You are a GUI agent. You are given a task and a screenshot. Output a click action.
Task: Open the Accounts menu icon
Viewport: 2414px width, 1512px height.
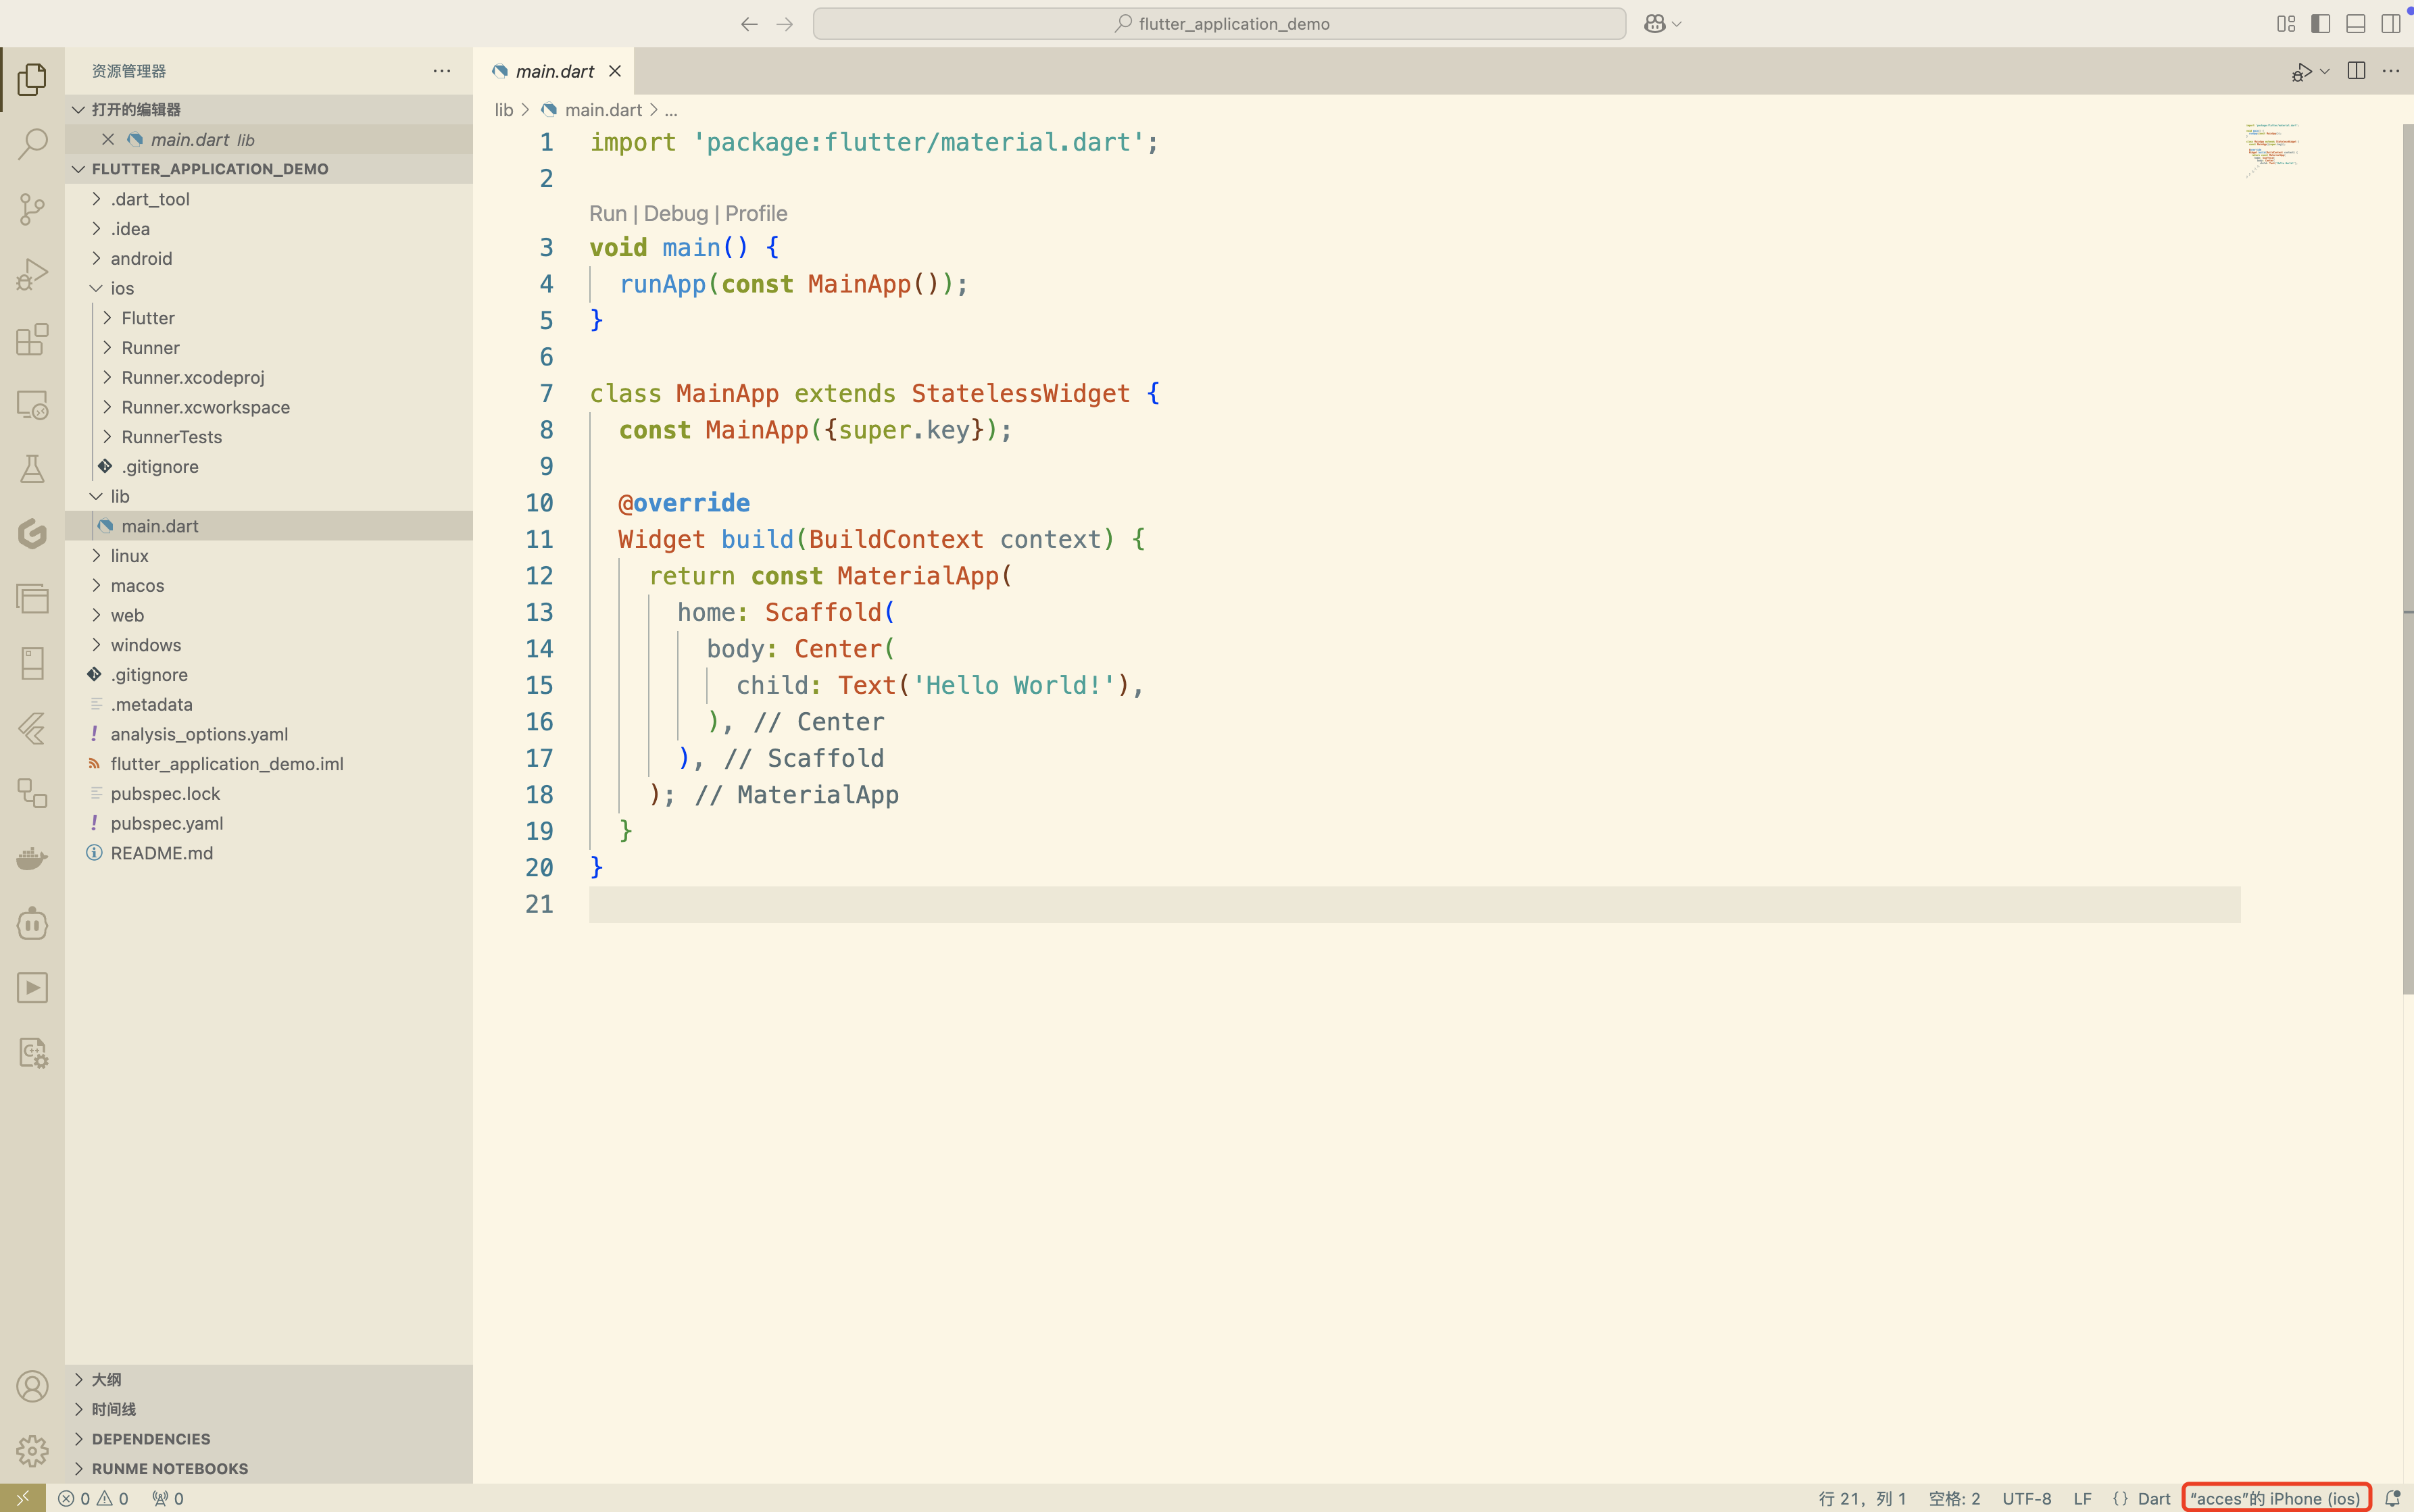tap(32, 1386)
